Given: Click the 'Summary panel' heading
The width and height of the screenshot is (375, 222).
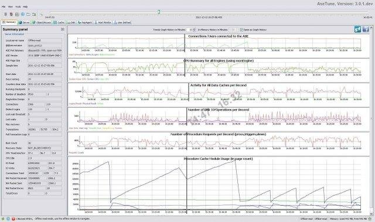Looking at the screenshot, I should click(15, 29).
